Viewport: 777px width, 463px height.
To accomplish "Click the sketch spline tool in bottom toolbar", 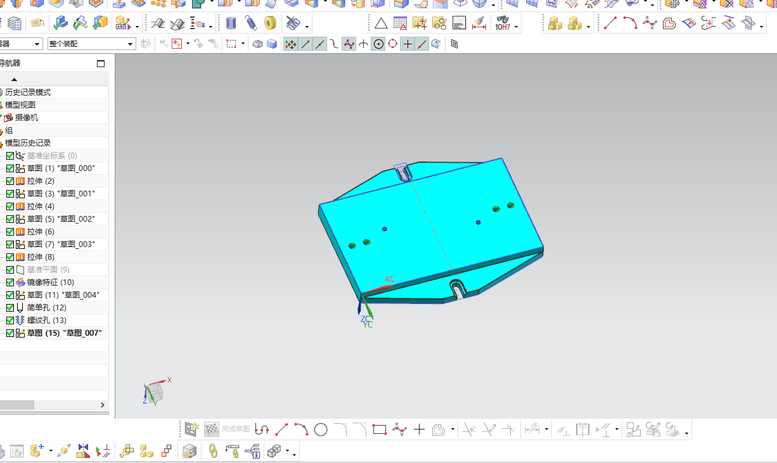I will (x=399, y=429).
